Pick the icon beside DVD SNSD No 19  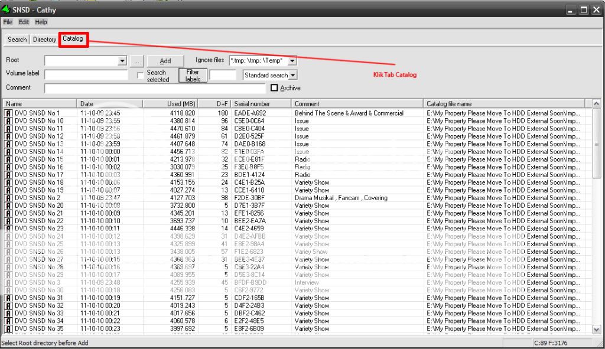click(x=8, y=191)
